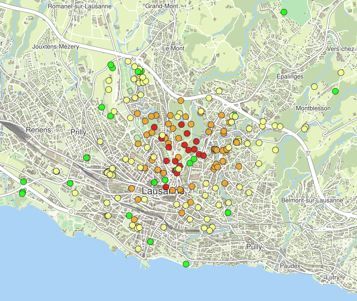Viewport: 357px width, 301px height.
Task: Click the green marker just north of Pully
Action: (x=228, y=212)
